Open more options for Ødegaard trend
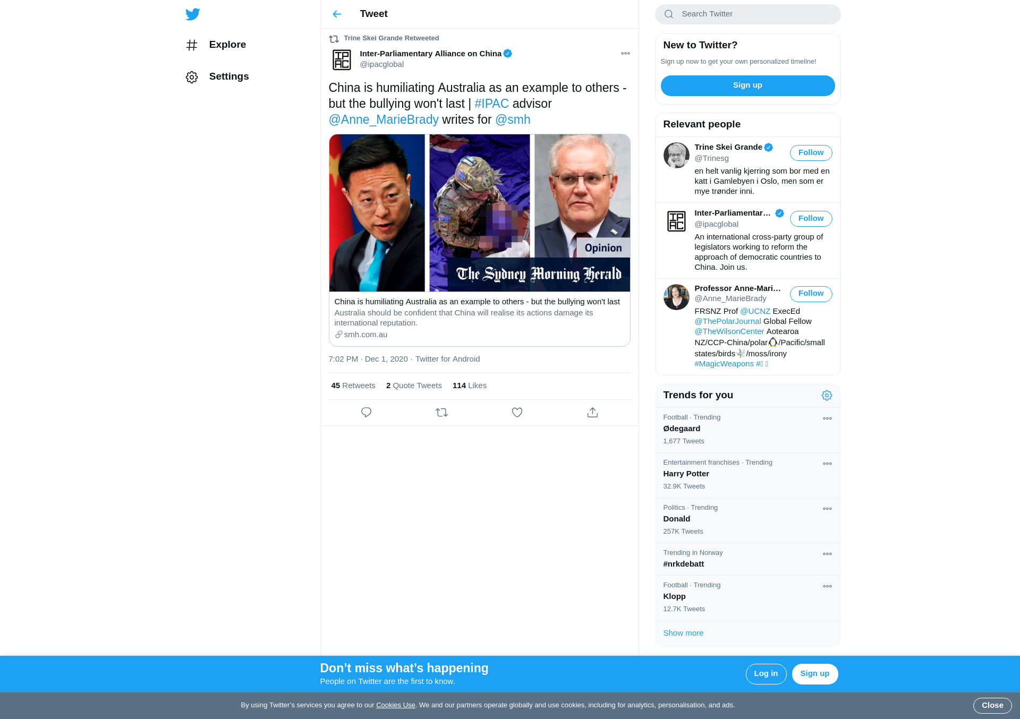 tap(827, 418)
